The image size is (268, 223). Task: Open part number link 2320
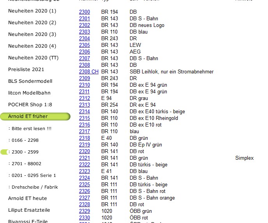(x=85, y=152)
